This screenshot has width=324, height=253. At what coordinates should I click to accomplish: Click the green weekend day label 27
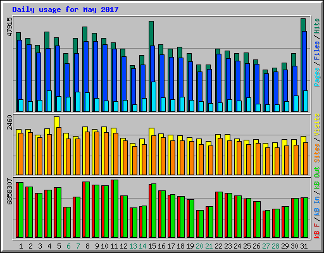(x=266, y=246)
